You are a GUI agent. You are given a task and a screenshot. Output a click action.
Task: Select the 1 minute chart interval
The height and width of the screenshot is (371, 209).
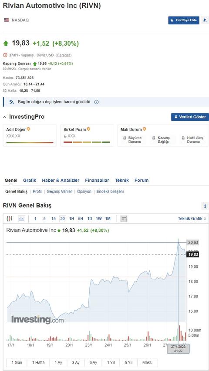pos(36,219)
